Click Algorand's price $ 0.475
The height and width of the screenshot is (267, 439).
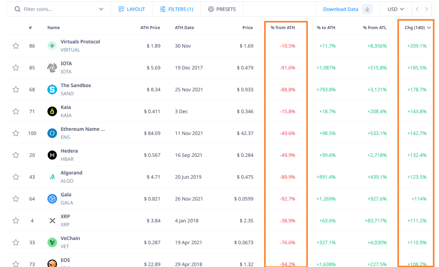[245, 177]
